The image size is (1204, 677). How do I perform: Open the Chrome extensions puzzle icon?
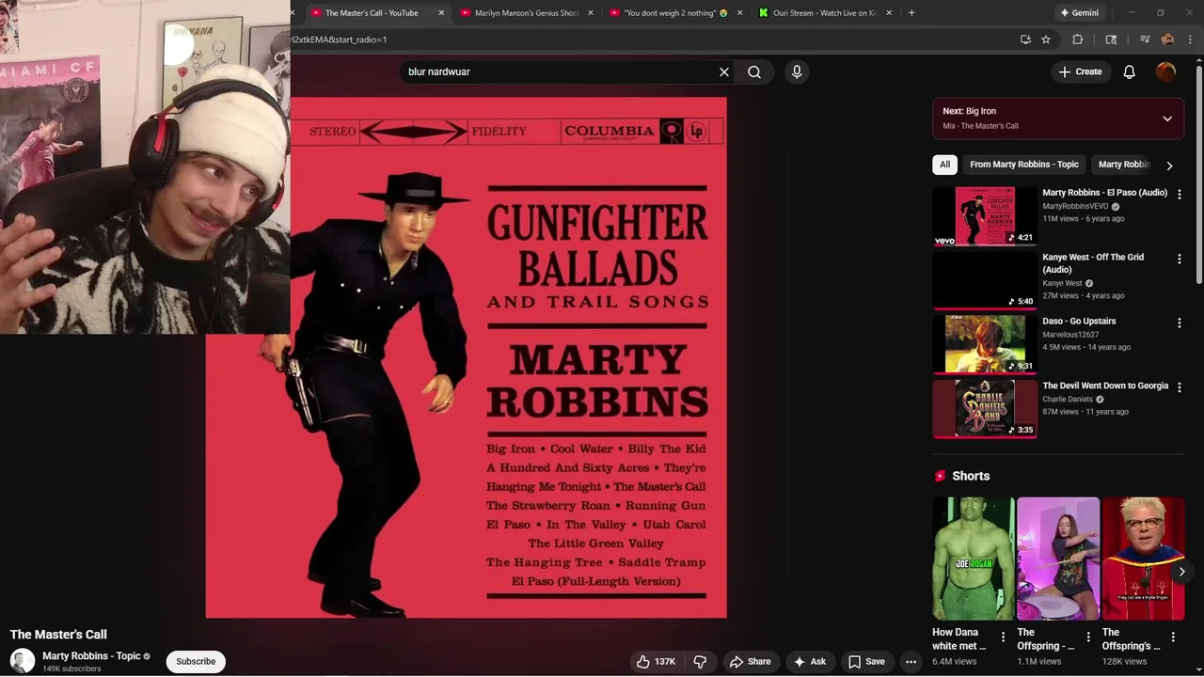pyautogui.click(x=1078, y=39)
